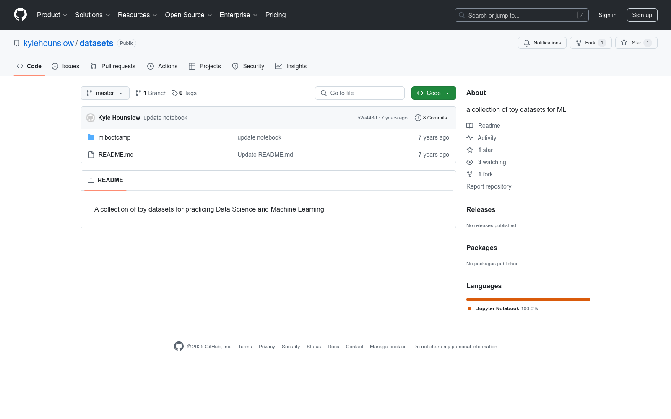Click the star icon beside 1 star

pyautogui.click(x=470, y=150)
